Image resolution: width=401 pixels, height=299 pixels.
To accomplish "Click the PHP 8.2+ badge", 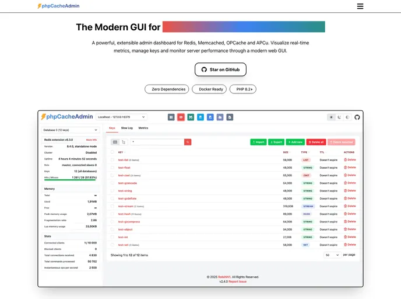I will point(243,89).
